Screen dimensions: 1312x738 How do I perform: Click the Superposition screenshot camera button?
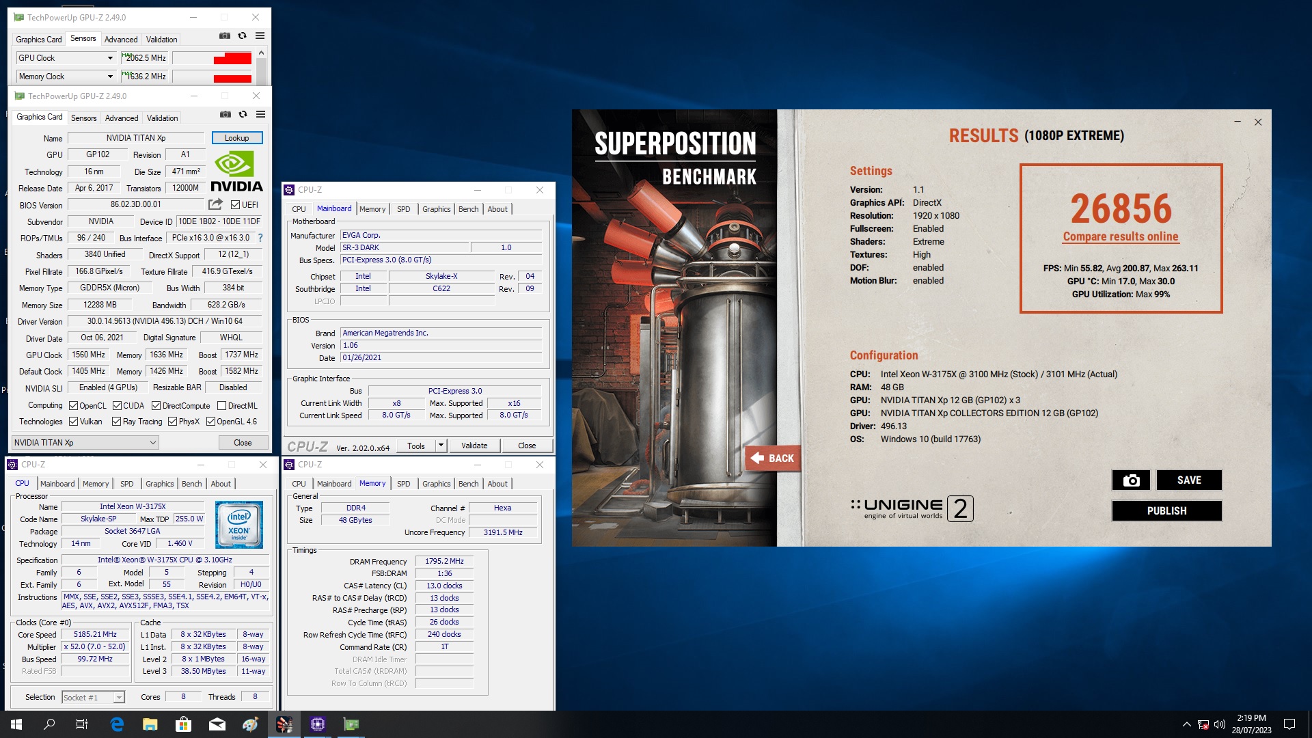pos(1131,480)
